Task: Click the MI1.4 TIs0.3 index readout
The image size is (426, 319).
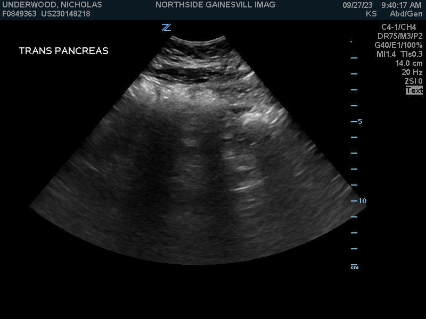Action: click(x=399, y=54)
